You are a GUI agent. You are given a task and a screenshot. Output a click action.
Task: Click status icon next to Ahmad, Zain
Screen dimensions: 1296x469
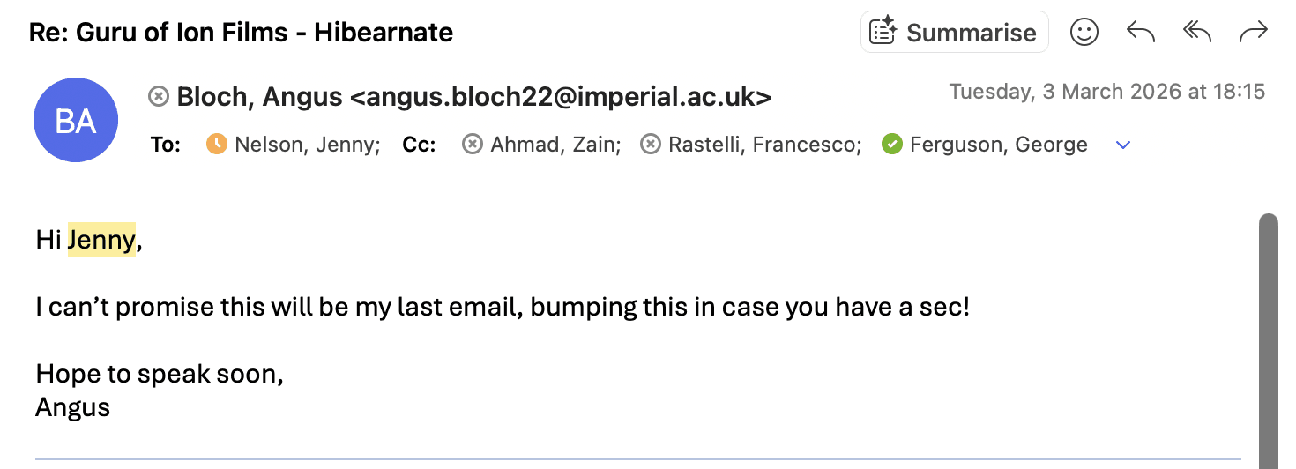tap(473, 144)
